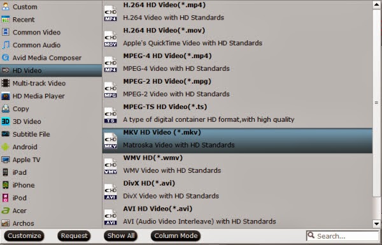Click the HD WMV format icon
The height and width of the screenshot is (245, 382).
(x=111, y=166)
